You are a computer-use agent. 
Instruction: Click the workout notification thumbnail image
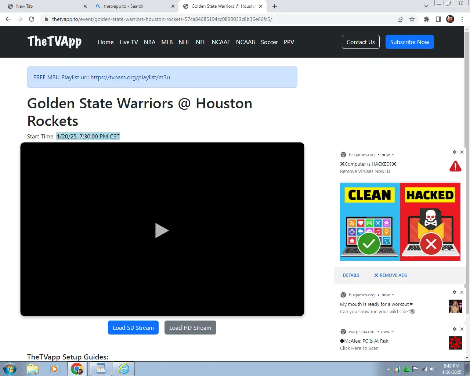pos(455,306)
